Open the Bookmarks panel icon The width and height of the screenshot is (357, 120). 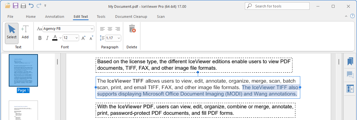350,62
